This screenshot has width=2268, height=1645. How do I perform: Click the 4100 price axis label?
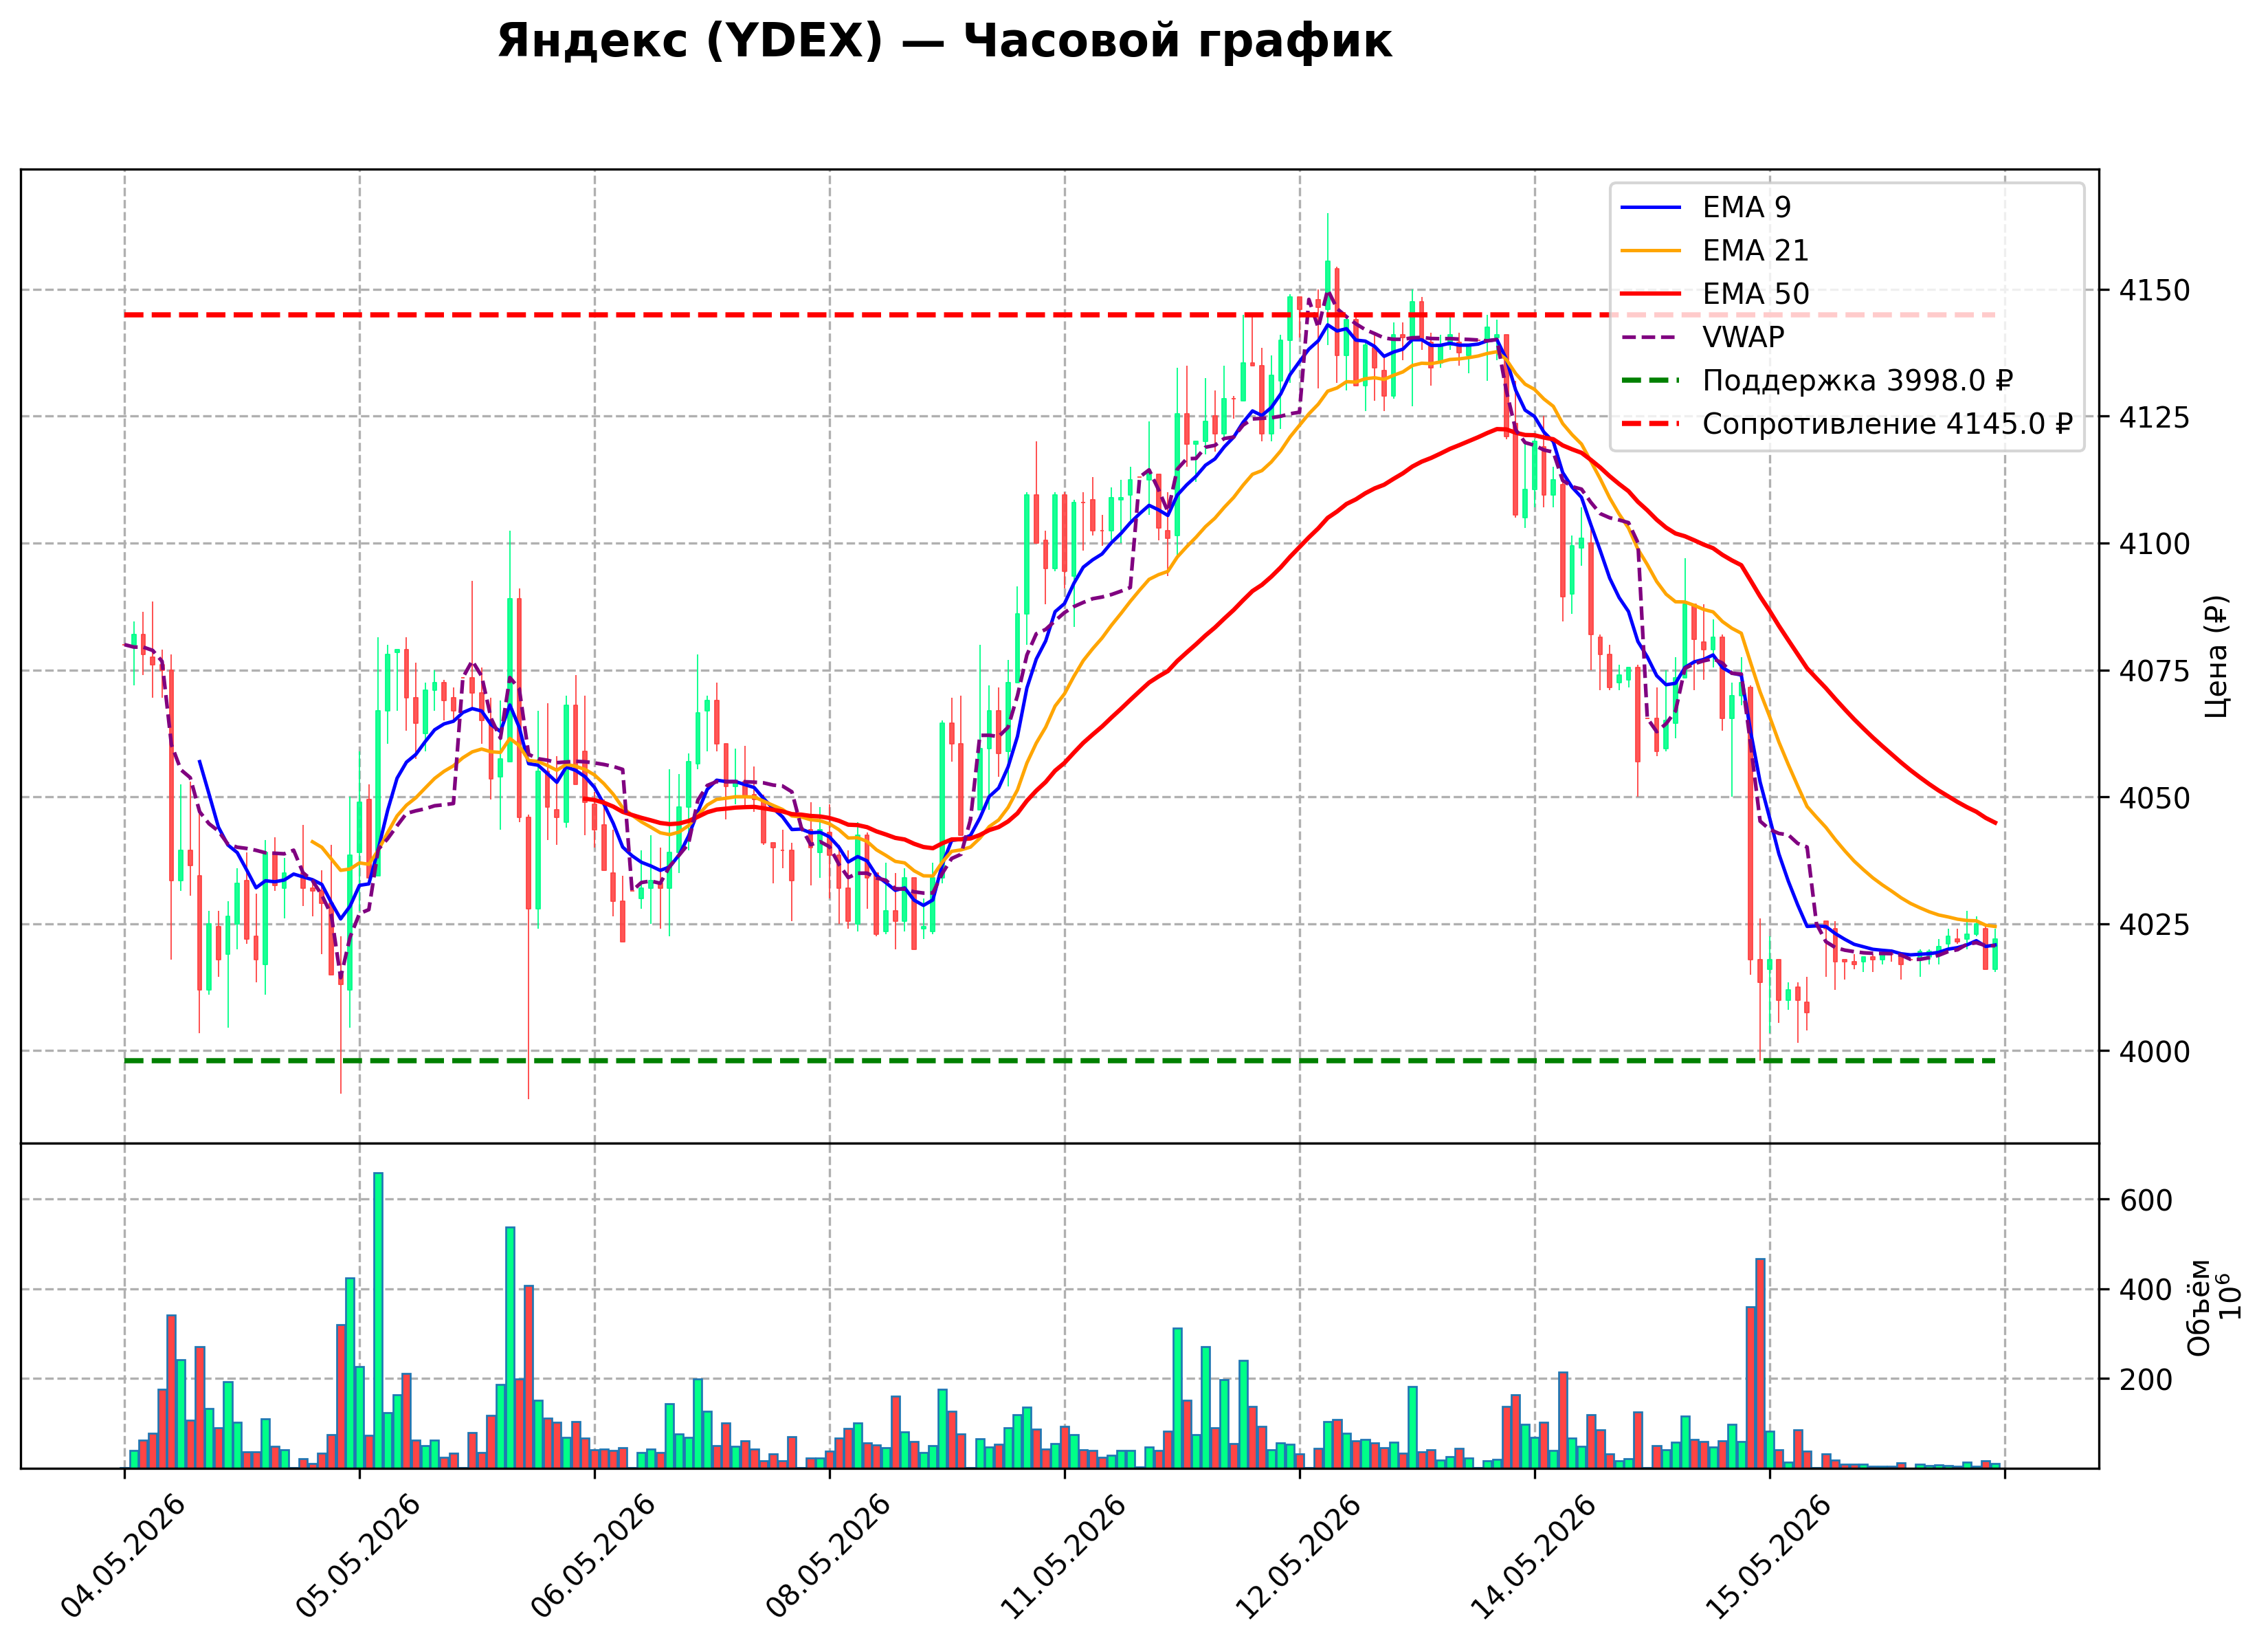coord(2154,544)
